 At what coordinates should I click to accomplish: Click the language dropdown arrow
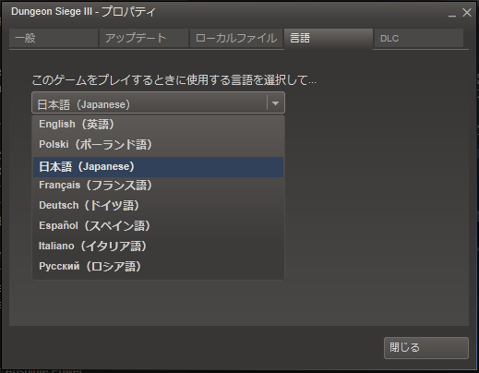tap(275, 103)
